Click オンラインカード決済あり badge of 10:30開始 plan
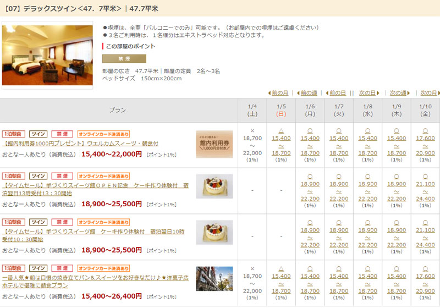The width and height of the screenshot is (440, 308). (x=103, y=222)
